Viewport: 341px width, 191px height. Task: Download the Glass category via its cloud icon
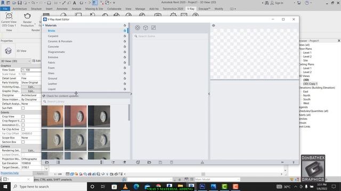[x=125, y=73]
